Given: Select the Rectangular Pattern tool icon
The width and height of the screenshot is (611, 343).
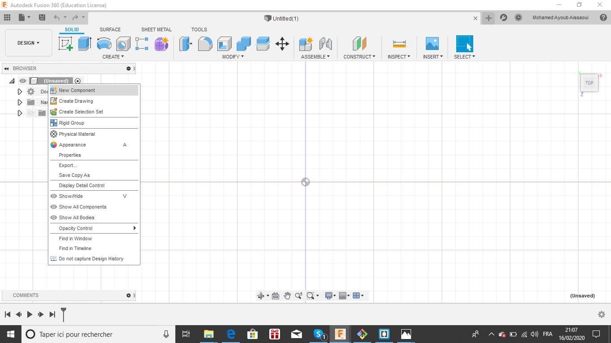Looking at the screenshot, I should (x=142, y=44).
